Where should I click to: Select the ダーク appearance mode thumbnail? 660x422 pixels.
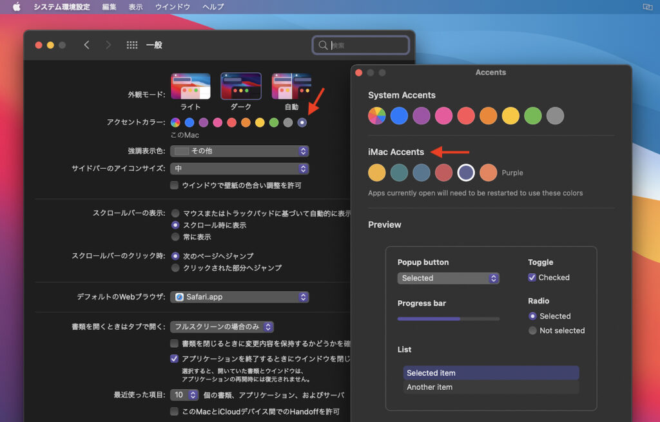point(240,84)
